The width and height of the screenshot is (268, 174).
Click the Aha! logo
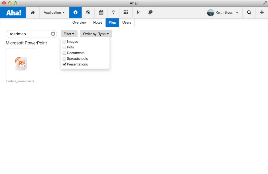pyautogui.click(x=13, y=13)
